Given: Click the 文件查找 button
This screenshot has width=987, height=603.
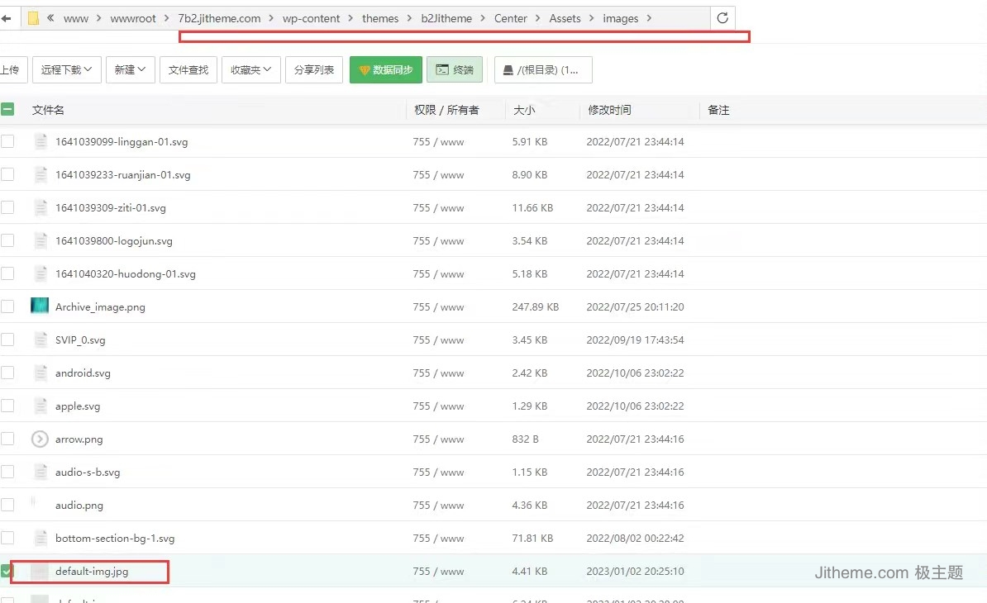Looking at the screenshot, I should 188,70.
